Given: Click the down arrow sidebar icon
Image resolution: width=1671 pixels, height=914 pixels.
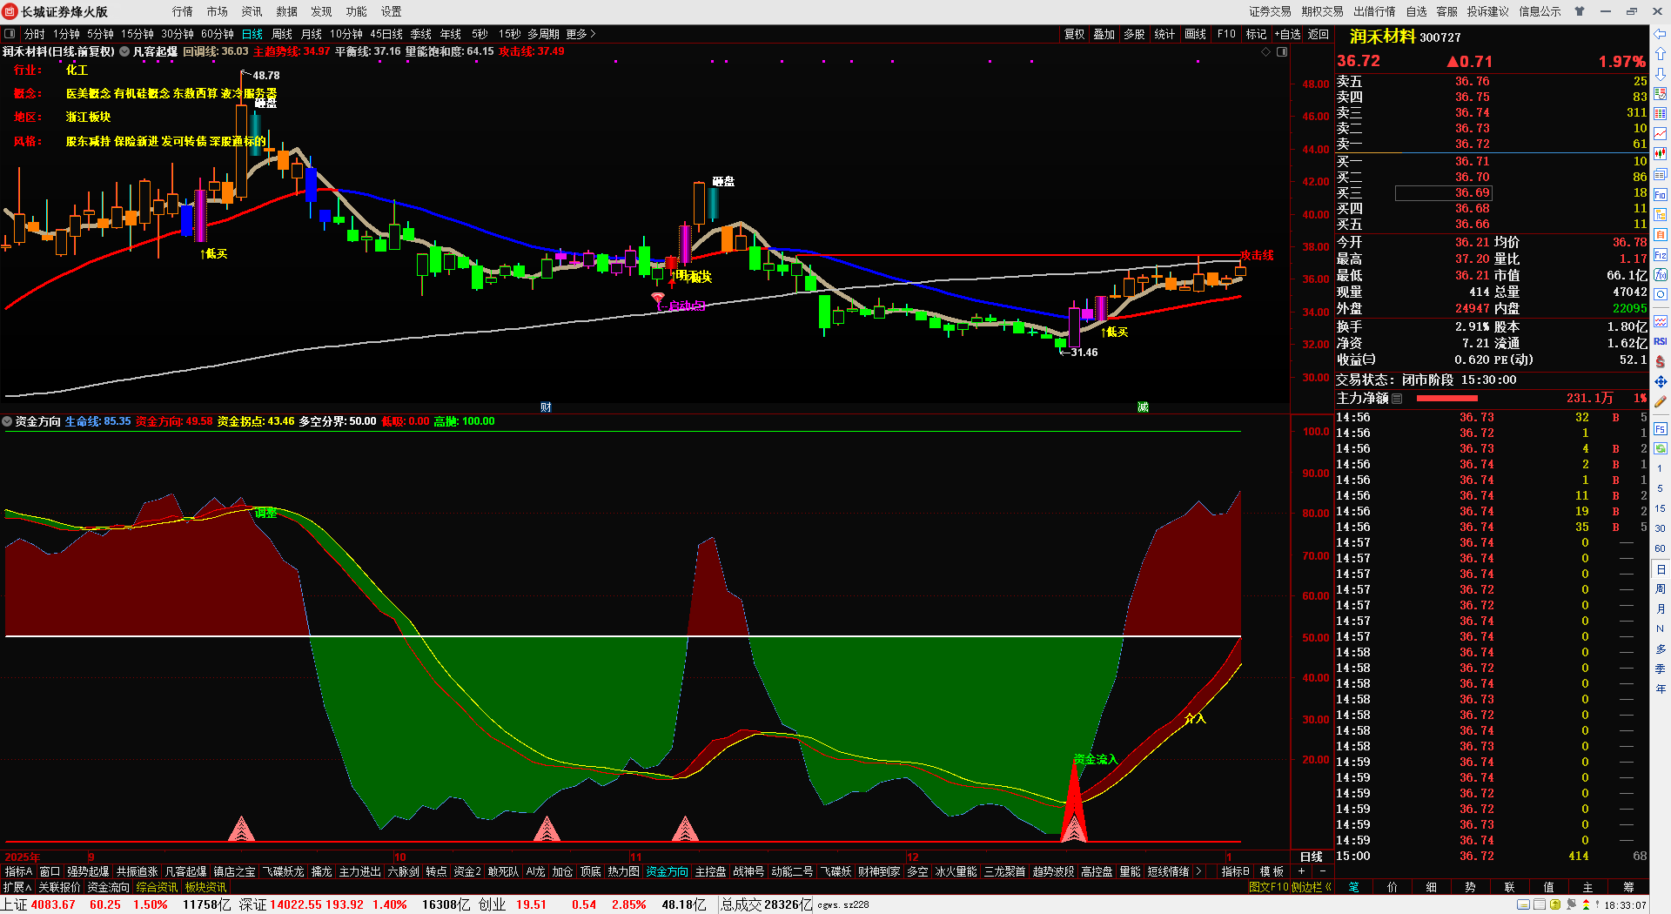Looking at the screenshot, I should coord(1661,74).
